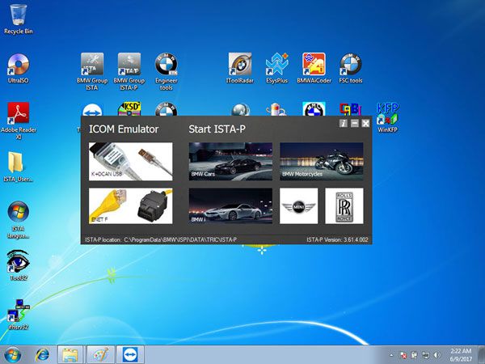
Task: Click the Windows Start button
Action: [13, 355]
